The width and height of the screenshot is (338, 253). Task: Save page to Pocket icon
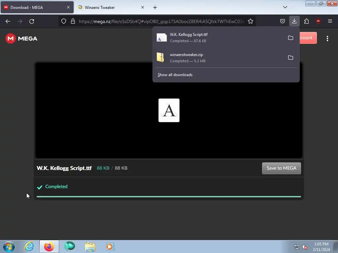click(283, 21)
